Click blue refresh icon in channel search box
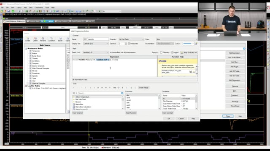The image size is (270, 151). click(122, 93)
